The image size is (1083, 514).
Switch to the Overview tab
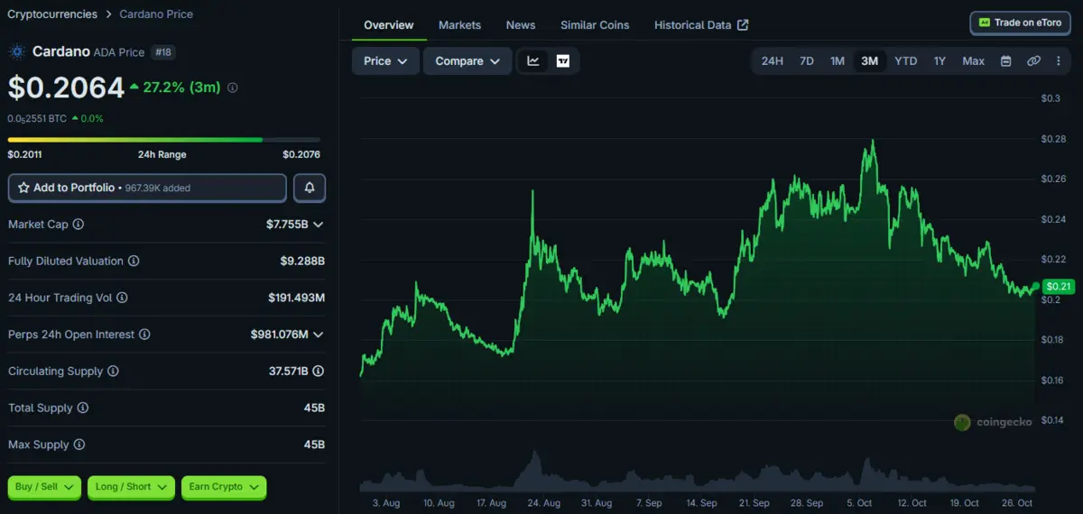[389, 25]
